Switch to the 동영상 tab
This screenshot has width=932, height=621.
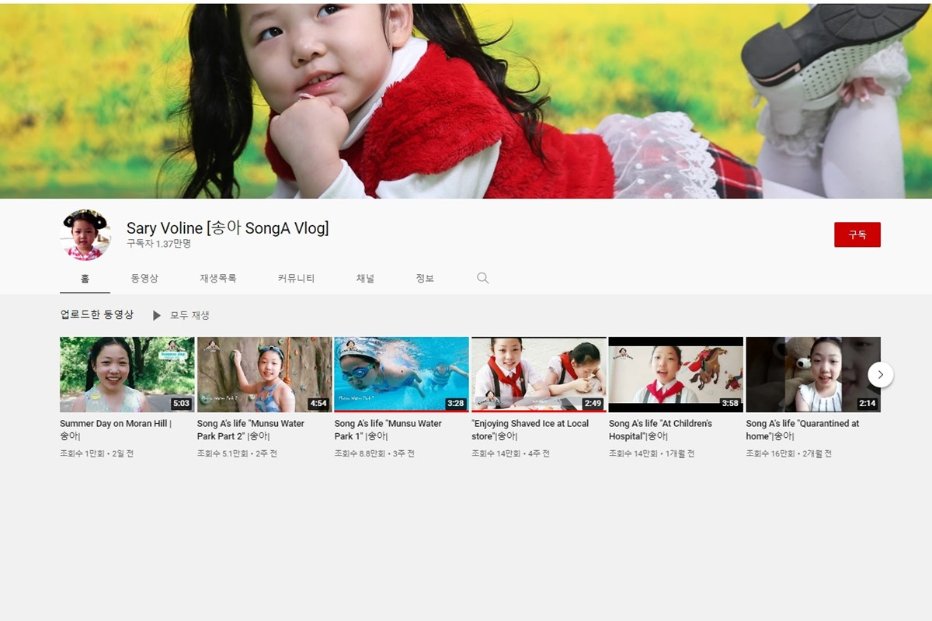pos(144,278)
